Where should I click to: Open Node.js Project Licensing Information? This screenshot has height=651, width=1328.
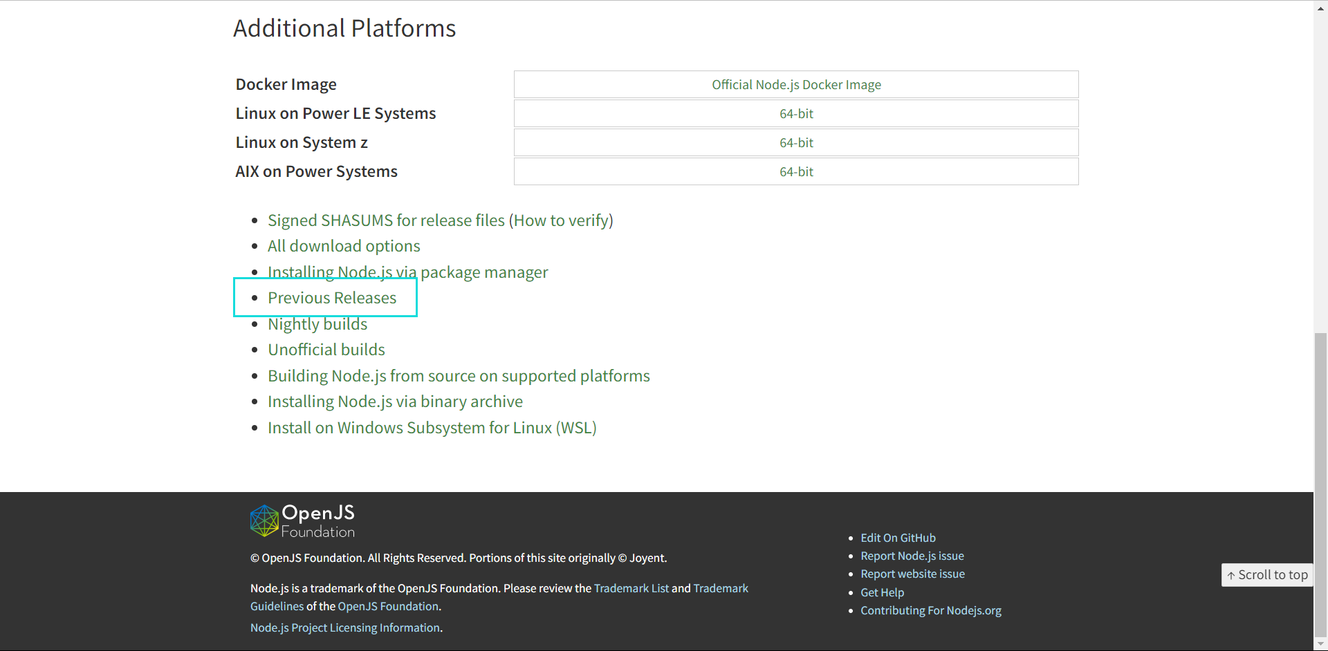[345, 628]
